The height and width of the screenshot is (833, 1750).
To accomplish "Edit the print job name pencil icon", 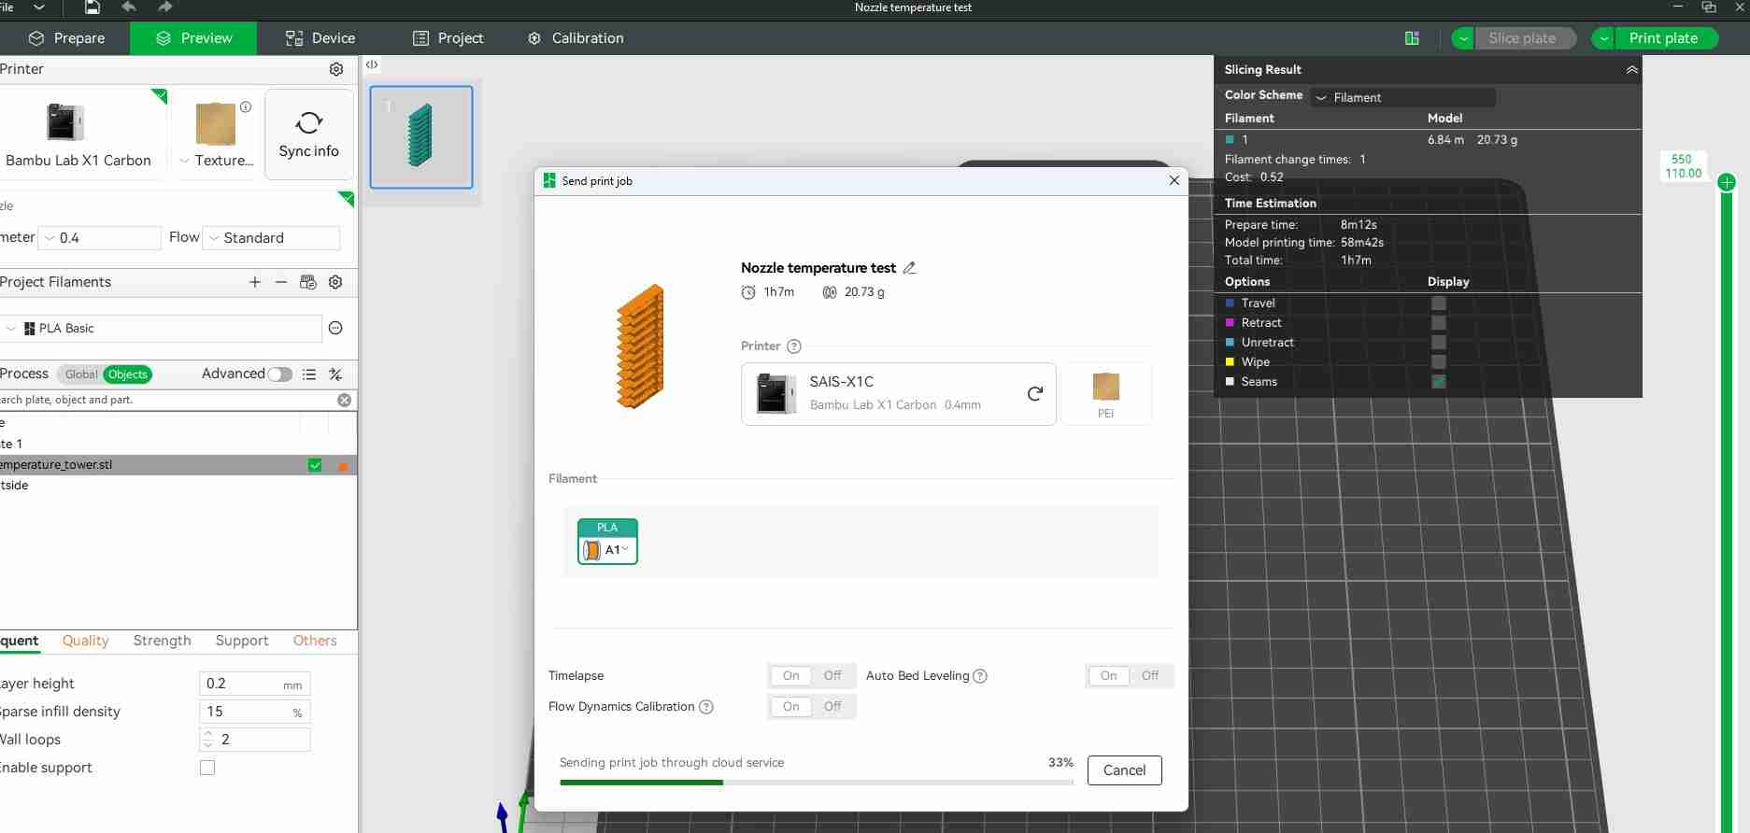I will click(909, 268).
